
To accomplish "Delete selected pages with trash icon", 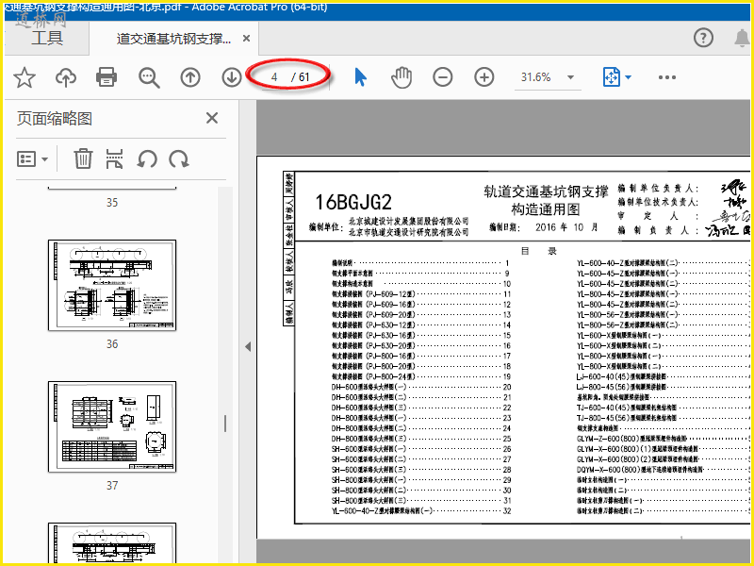I will tap(83, 158).
